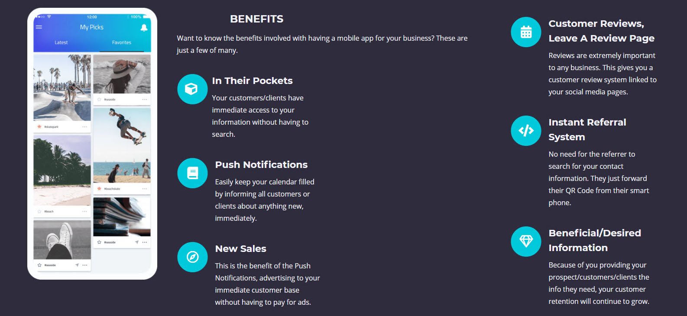Unfavorite the #beachskate photo star
This screenshot has height=316, width=687.
[x=99, y=189]
